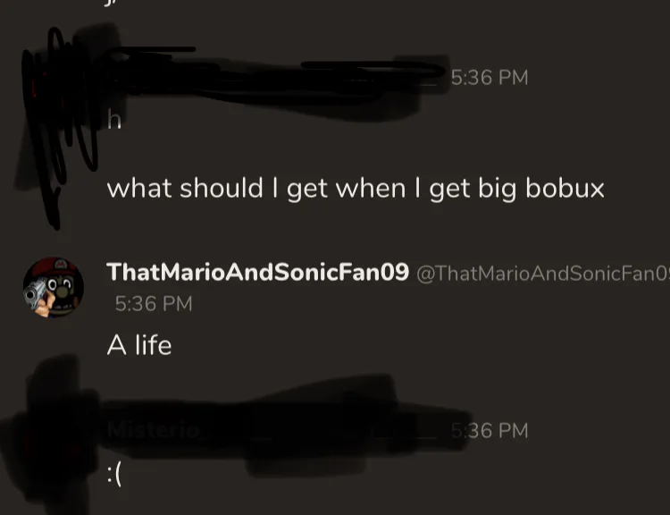Image resolution: width=670 pixels, height=515 pixels.
Task: Select the gray @ThatMarioAndSonicFan09 handle
Action: pos(542,274)
